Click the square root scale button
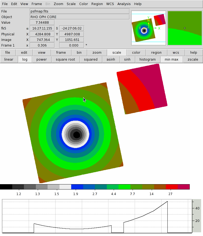Viewport: 203px width, 236px height. point(65,60)
